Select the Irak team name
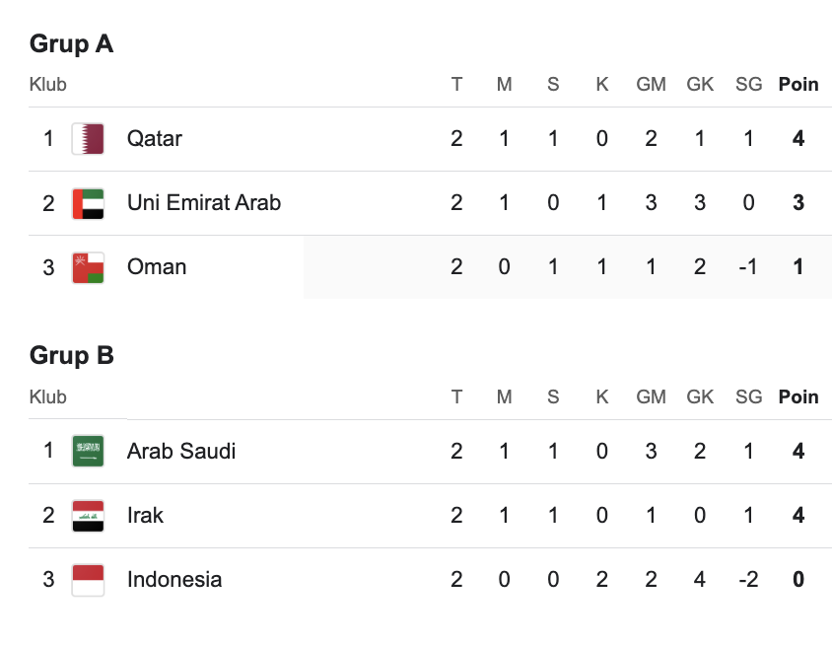The width and height of the screenshot is (832, 647). point(145,516)
